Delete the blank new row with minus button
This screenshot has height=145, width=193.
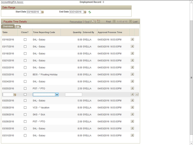[x=137, y=94]
